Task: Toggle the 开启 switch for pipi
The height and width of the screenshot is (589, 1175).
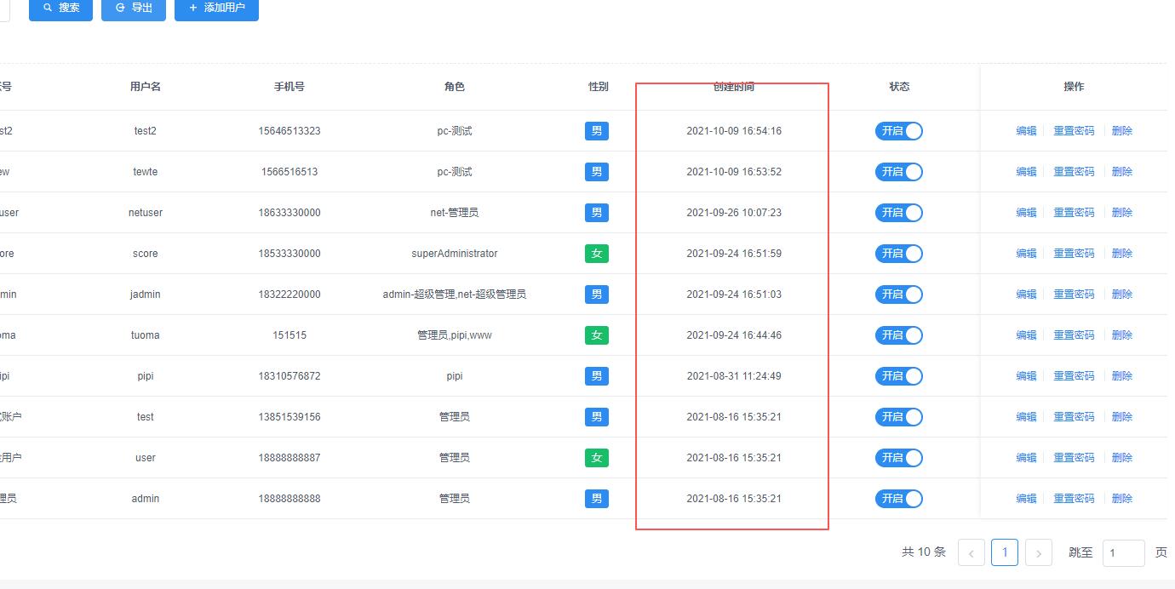Action: tap(899, 376)
